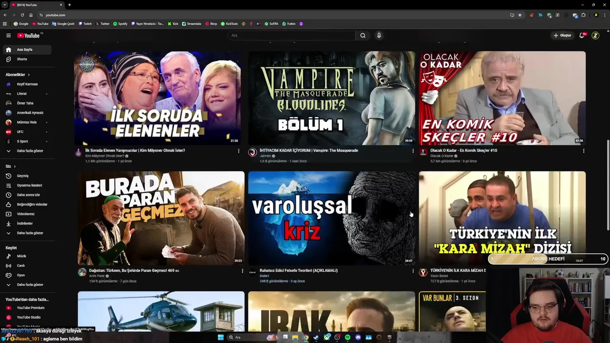Viewport: 610px width, 343px height.
Task: Open File Explorer from the taskbar
Action: coord(295,337)
